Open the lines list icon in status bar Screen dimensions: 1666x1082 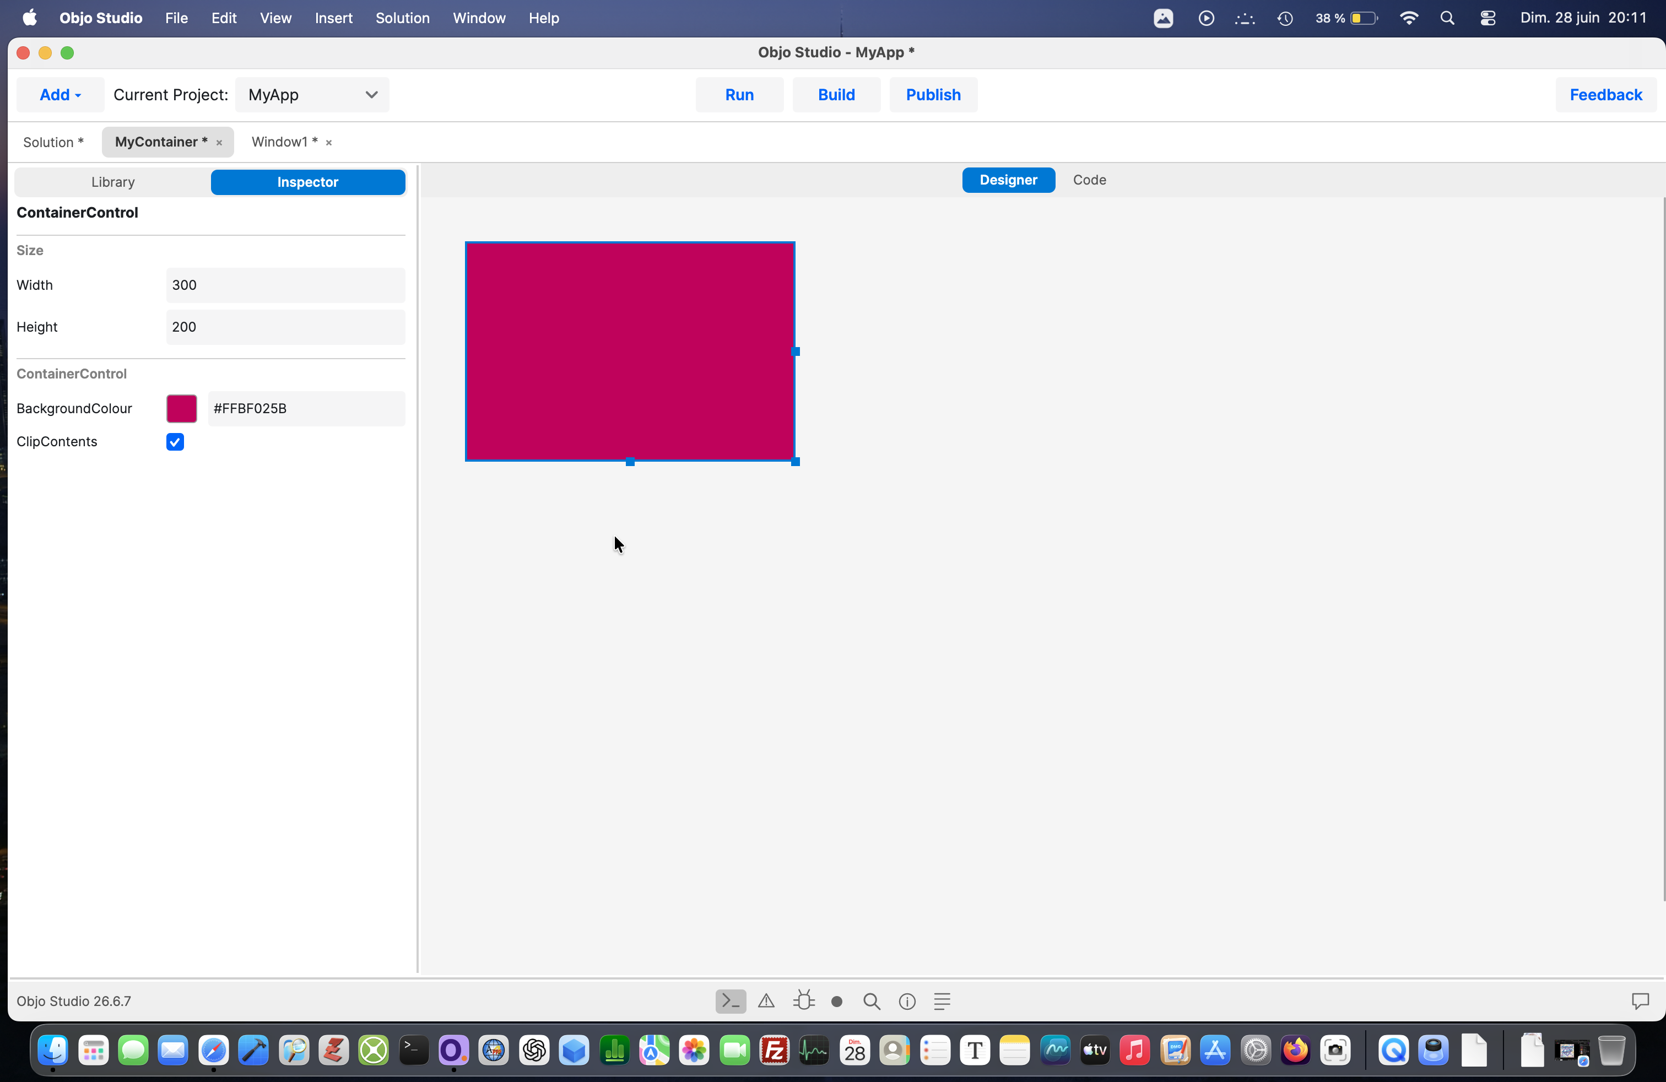coord(942,1002)
